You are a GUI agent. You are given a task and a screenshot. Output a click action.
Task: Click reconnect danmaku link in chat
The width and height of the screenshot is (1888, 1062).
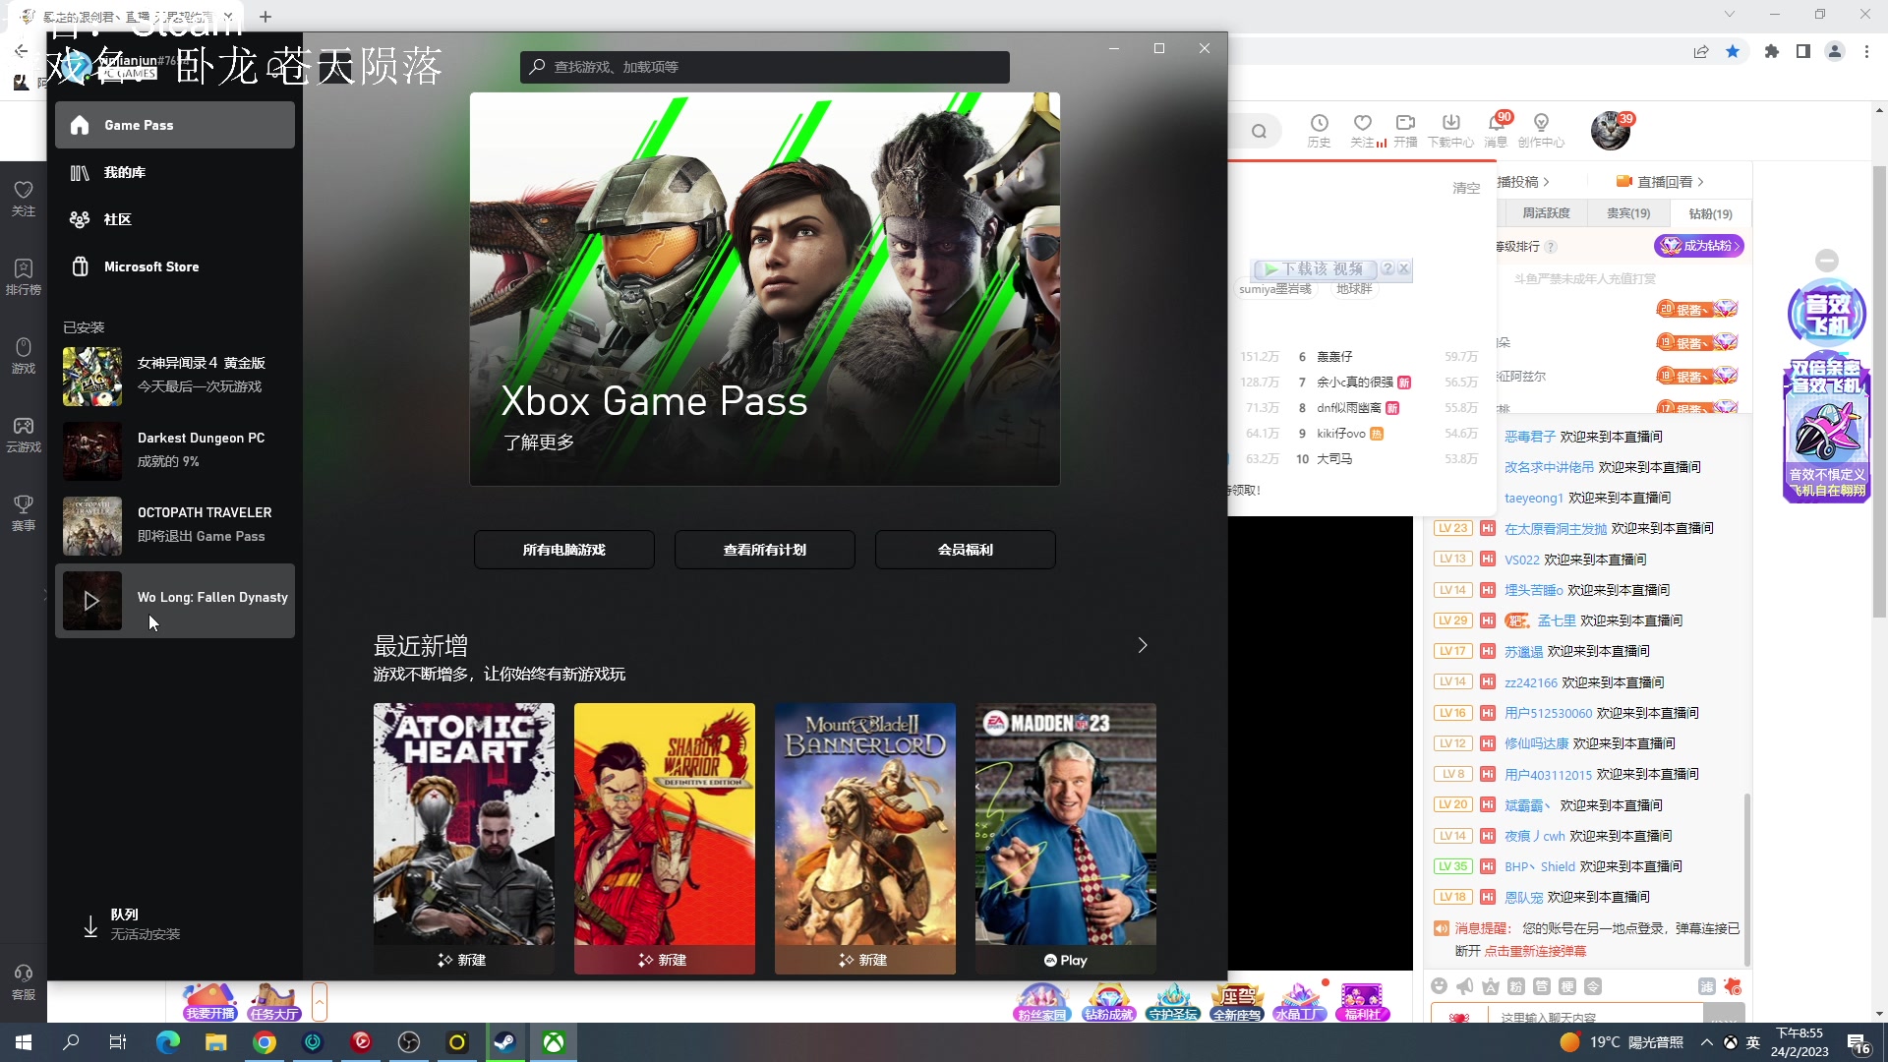pyautogui.click(x=1535, y=951)
